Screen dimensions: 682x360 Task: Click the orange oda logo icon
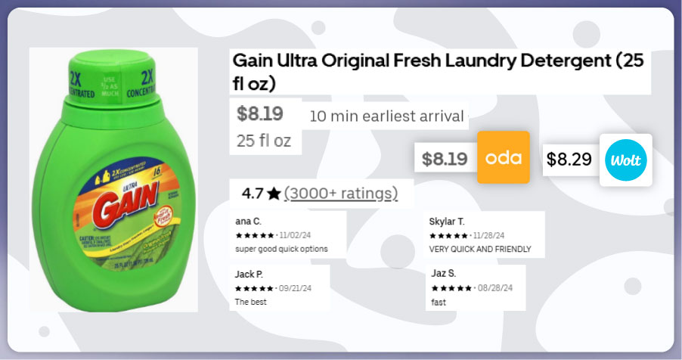(x=503, y=157)
